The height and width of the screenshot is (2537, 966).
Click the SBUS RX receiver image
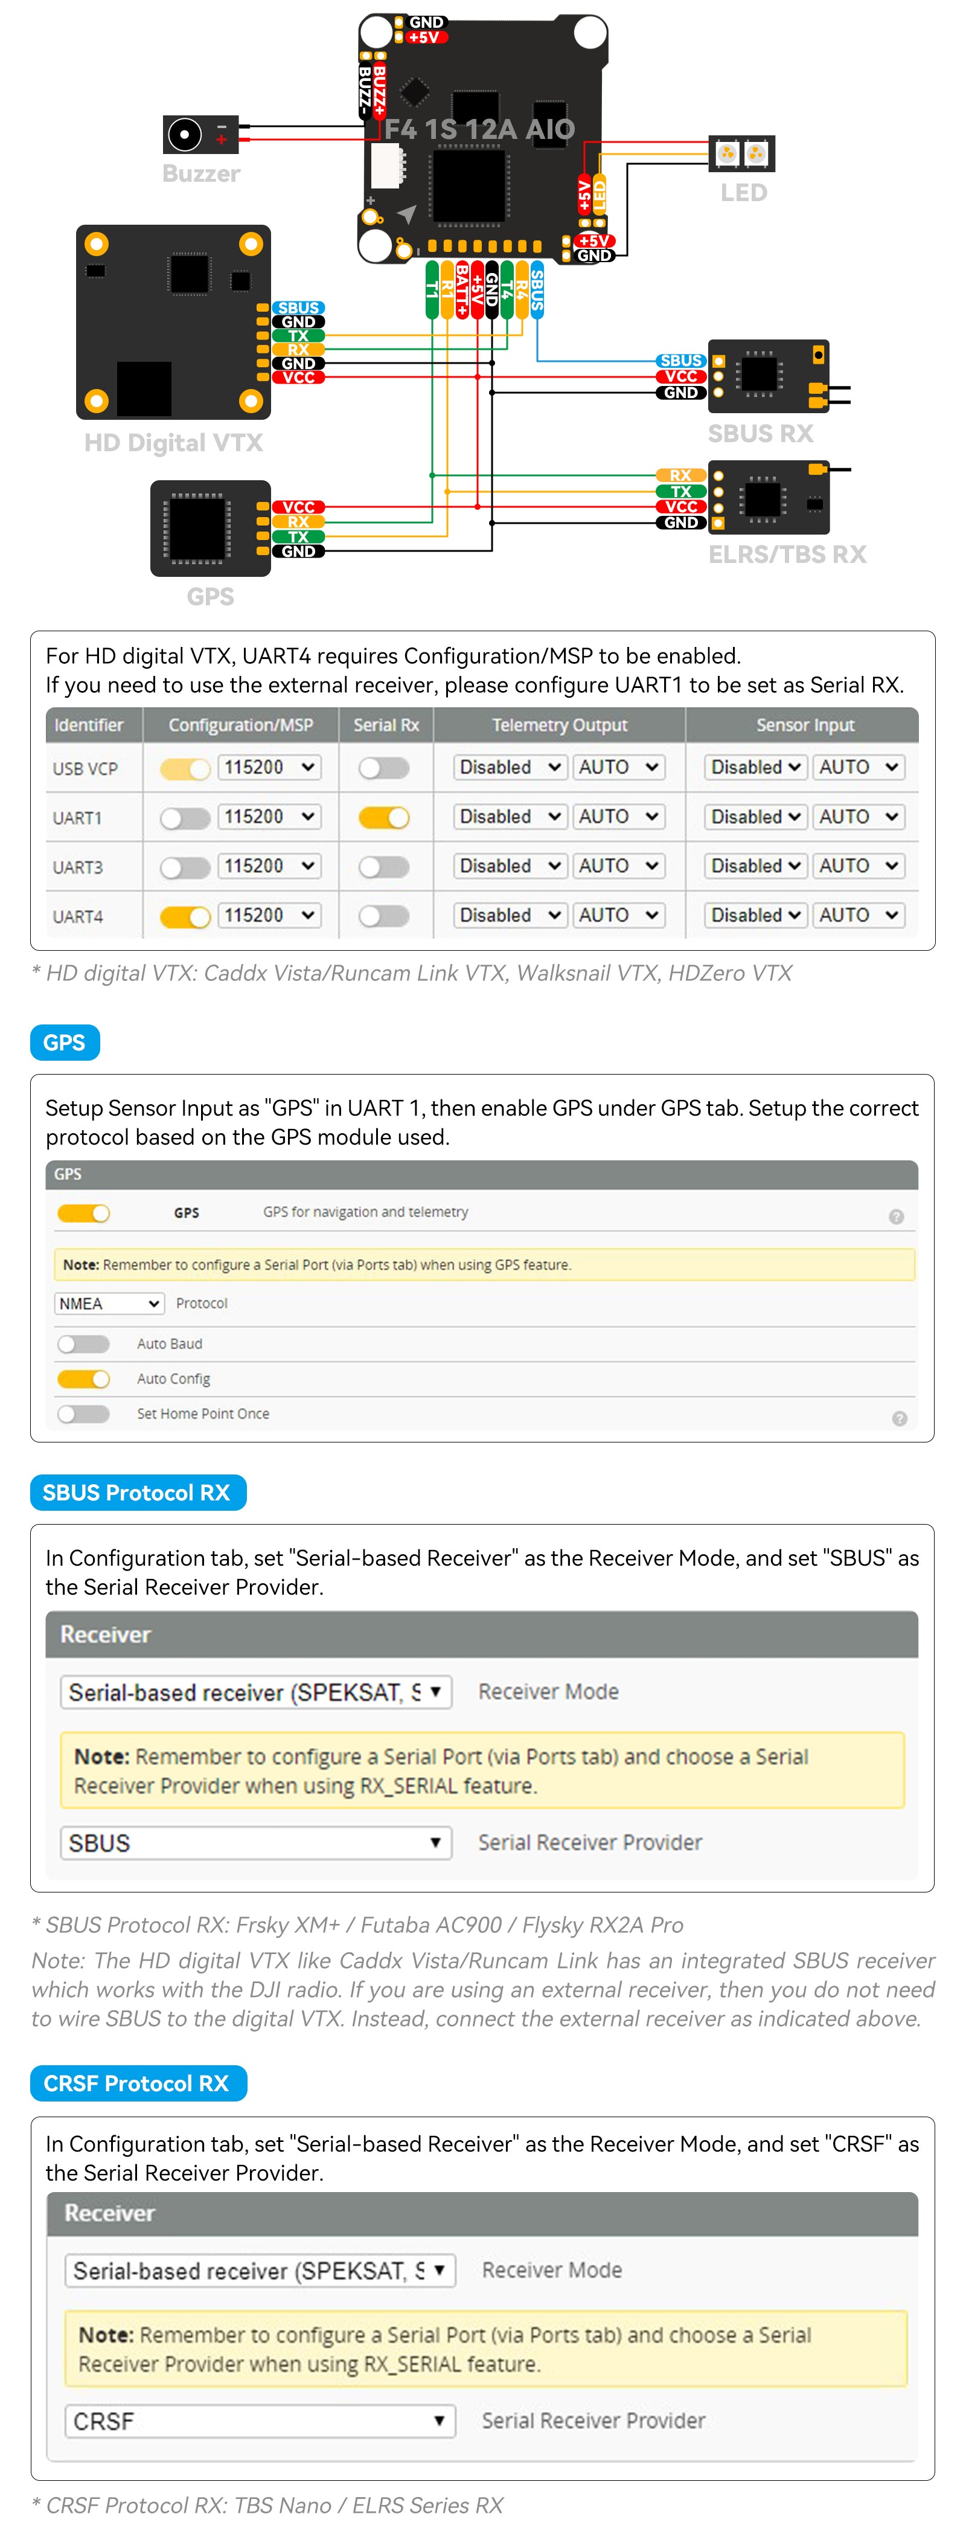pos(768,375)
